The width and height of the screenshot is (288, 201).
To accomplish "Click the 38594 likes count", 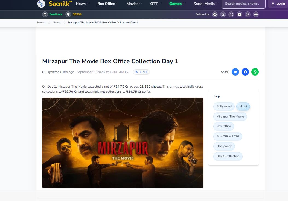I will coord(77,14).
